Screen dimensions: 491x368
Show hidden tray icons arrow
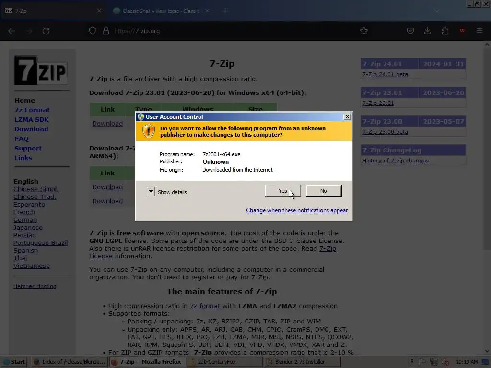pyautogui.click(x=412, y=361)
